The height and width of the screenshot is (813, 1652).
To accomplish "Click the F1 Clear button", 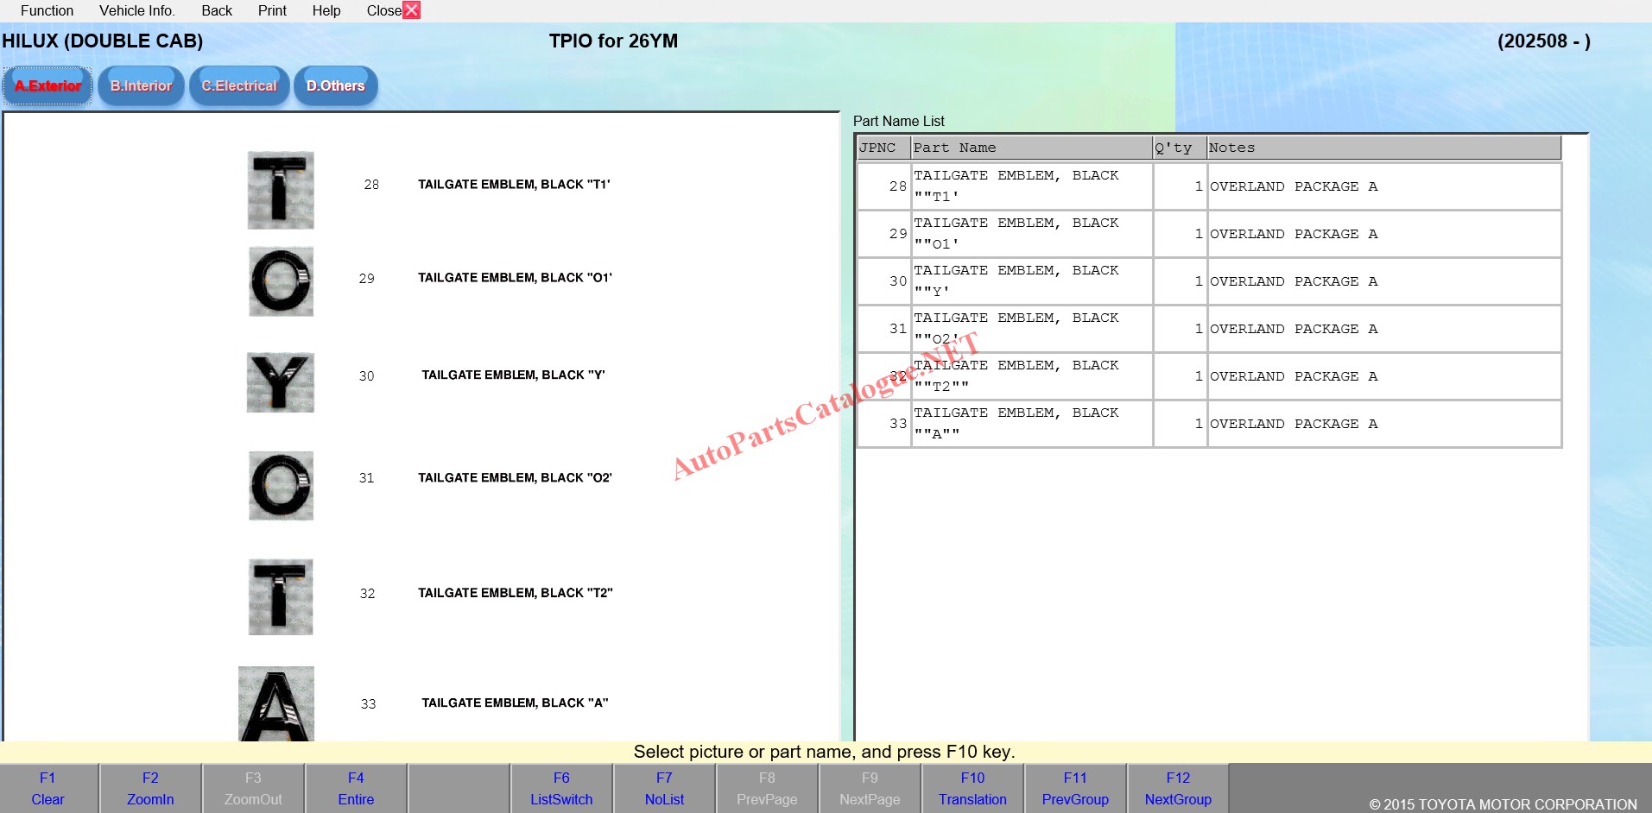I will pos(47,789).
